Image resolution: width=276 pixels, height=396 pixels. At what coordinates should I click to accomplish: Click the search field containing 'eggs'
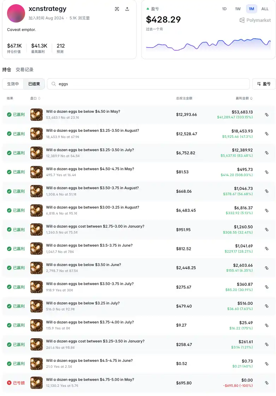pyautogui.click(x=148, y=84)
